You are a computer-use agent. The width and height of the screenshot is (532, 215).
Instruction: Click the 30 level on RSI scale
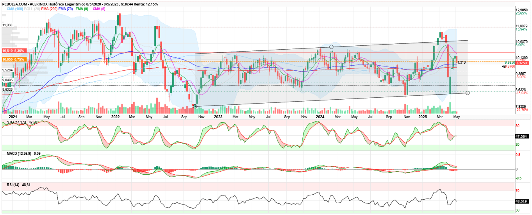coord(517,210)
